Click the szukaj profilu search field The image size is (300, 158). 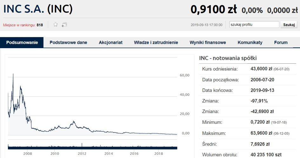pyautogui.click(x=254, y=25)
